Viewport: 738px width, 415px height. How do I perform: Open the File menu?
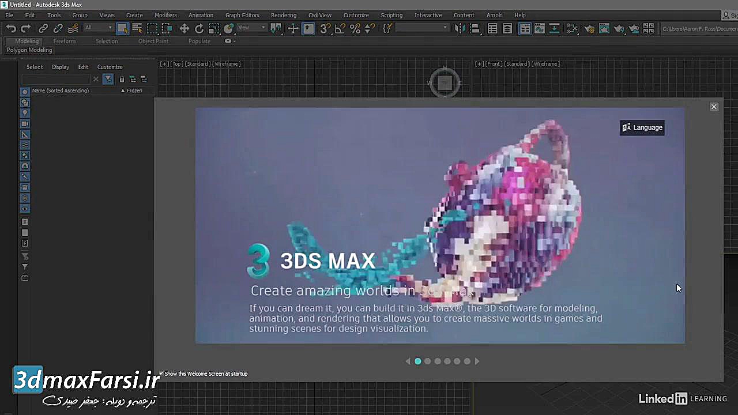[9, 15]
